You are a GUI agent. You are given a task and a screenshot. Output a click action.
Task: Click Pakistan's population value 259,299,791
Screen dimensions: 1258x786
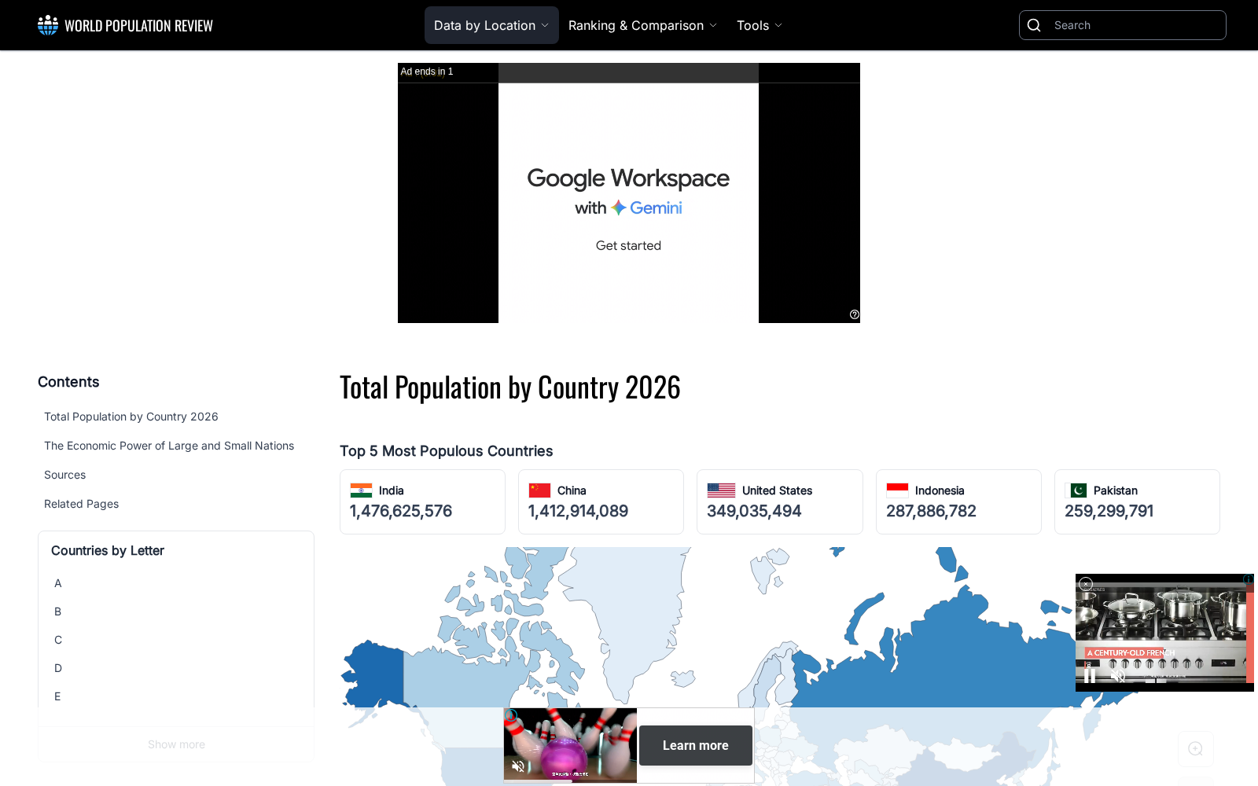(1109, 511)
